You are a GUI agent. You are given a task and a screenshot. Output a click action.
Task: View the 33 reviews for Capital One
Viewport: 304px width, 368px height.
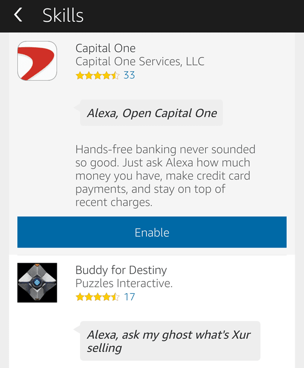[129, 75]
